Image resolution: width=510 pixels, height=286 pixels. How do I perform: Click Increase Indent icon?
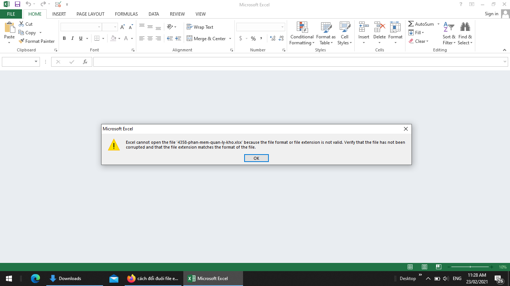pyautogui.click(x=178, y=38)
